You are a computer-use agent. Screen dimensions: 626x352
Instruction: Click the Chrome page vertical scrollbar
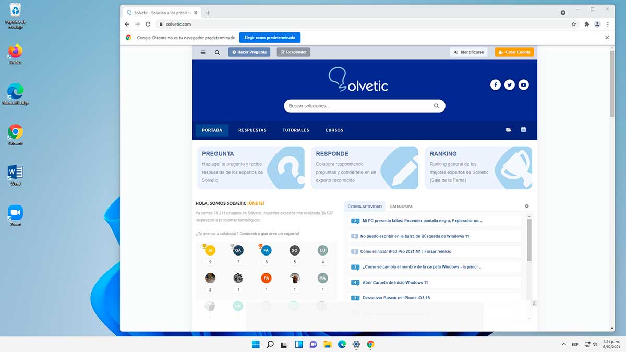click(612, 83)
